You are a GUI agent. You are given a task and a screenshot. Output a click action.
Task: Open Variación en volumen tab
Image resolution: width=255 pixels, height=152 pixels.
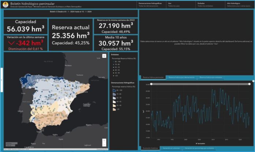tap(171, 148)
